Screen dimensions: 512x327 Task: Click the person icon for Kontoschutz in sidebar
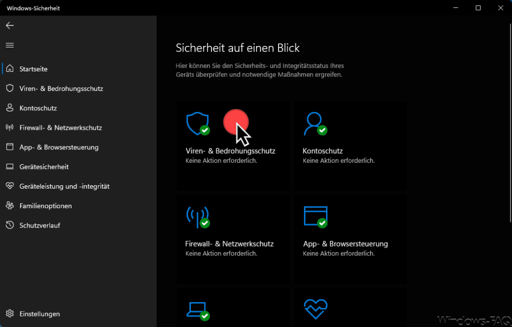pyautogui.click(x=10, y=108)
